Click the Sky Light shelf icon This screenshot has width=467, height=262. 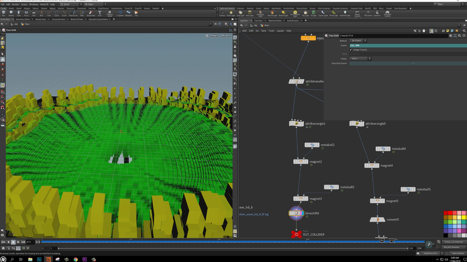tap(305, 14)
